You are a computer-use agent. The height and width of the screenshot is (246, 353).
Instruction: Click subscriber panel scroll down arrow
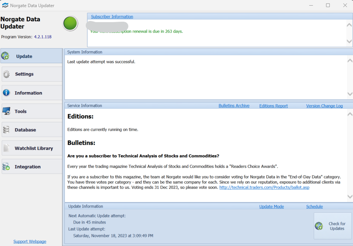(349, 41)
